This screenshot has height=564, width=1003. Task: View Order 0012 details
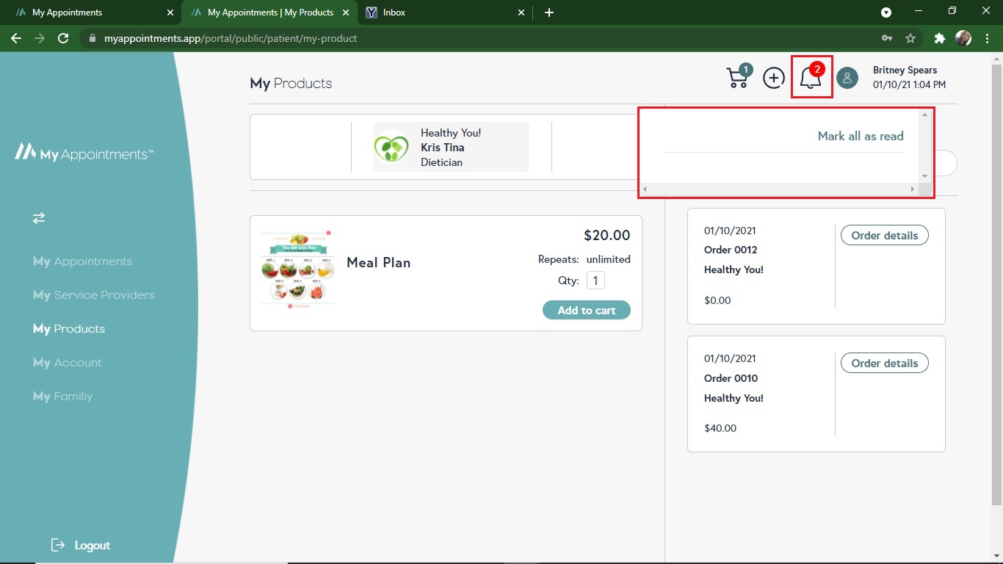884,236
